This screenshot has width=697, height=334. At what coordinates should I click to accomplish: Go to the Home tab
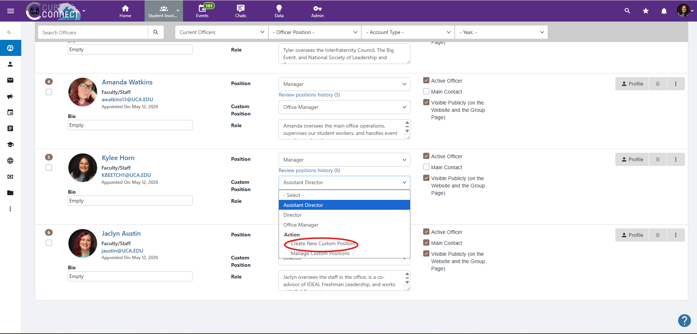point(125,11)
